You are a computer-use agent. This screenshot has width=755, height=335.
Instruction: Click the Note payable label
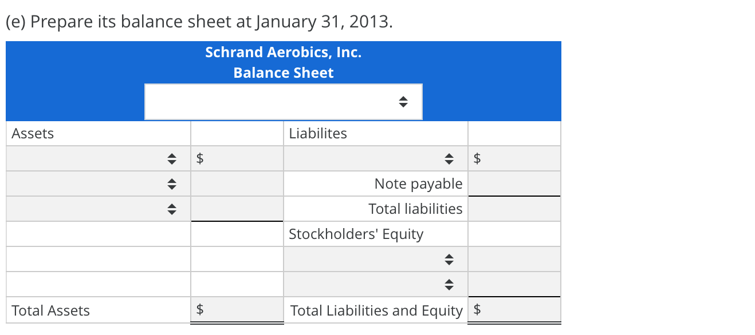click(x=418, y=184)
